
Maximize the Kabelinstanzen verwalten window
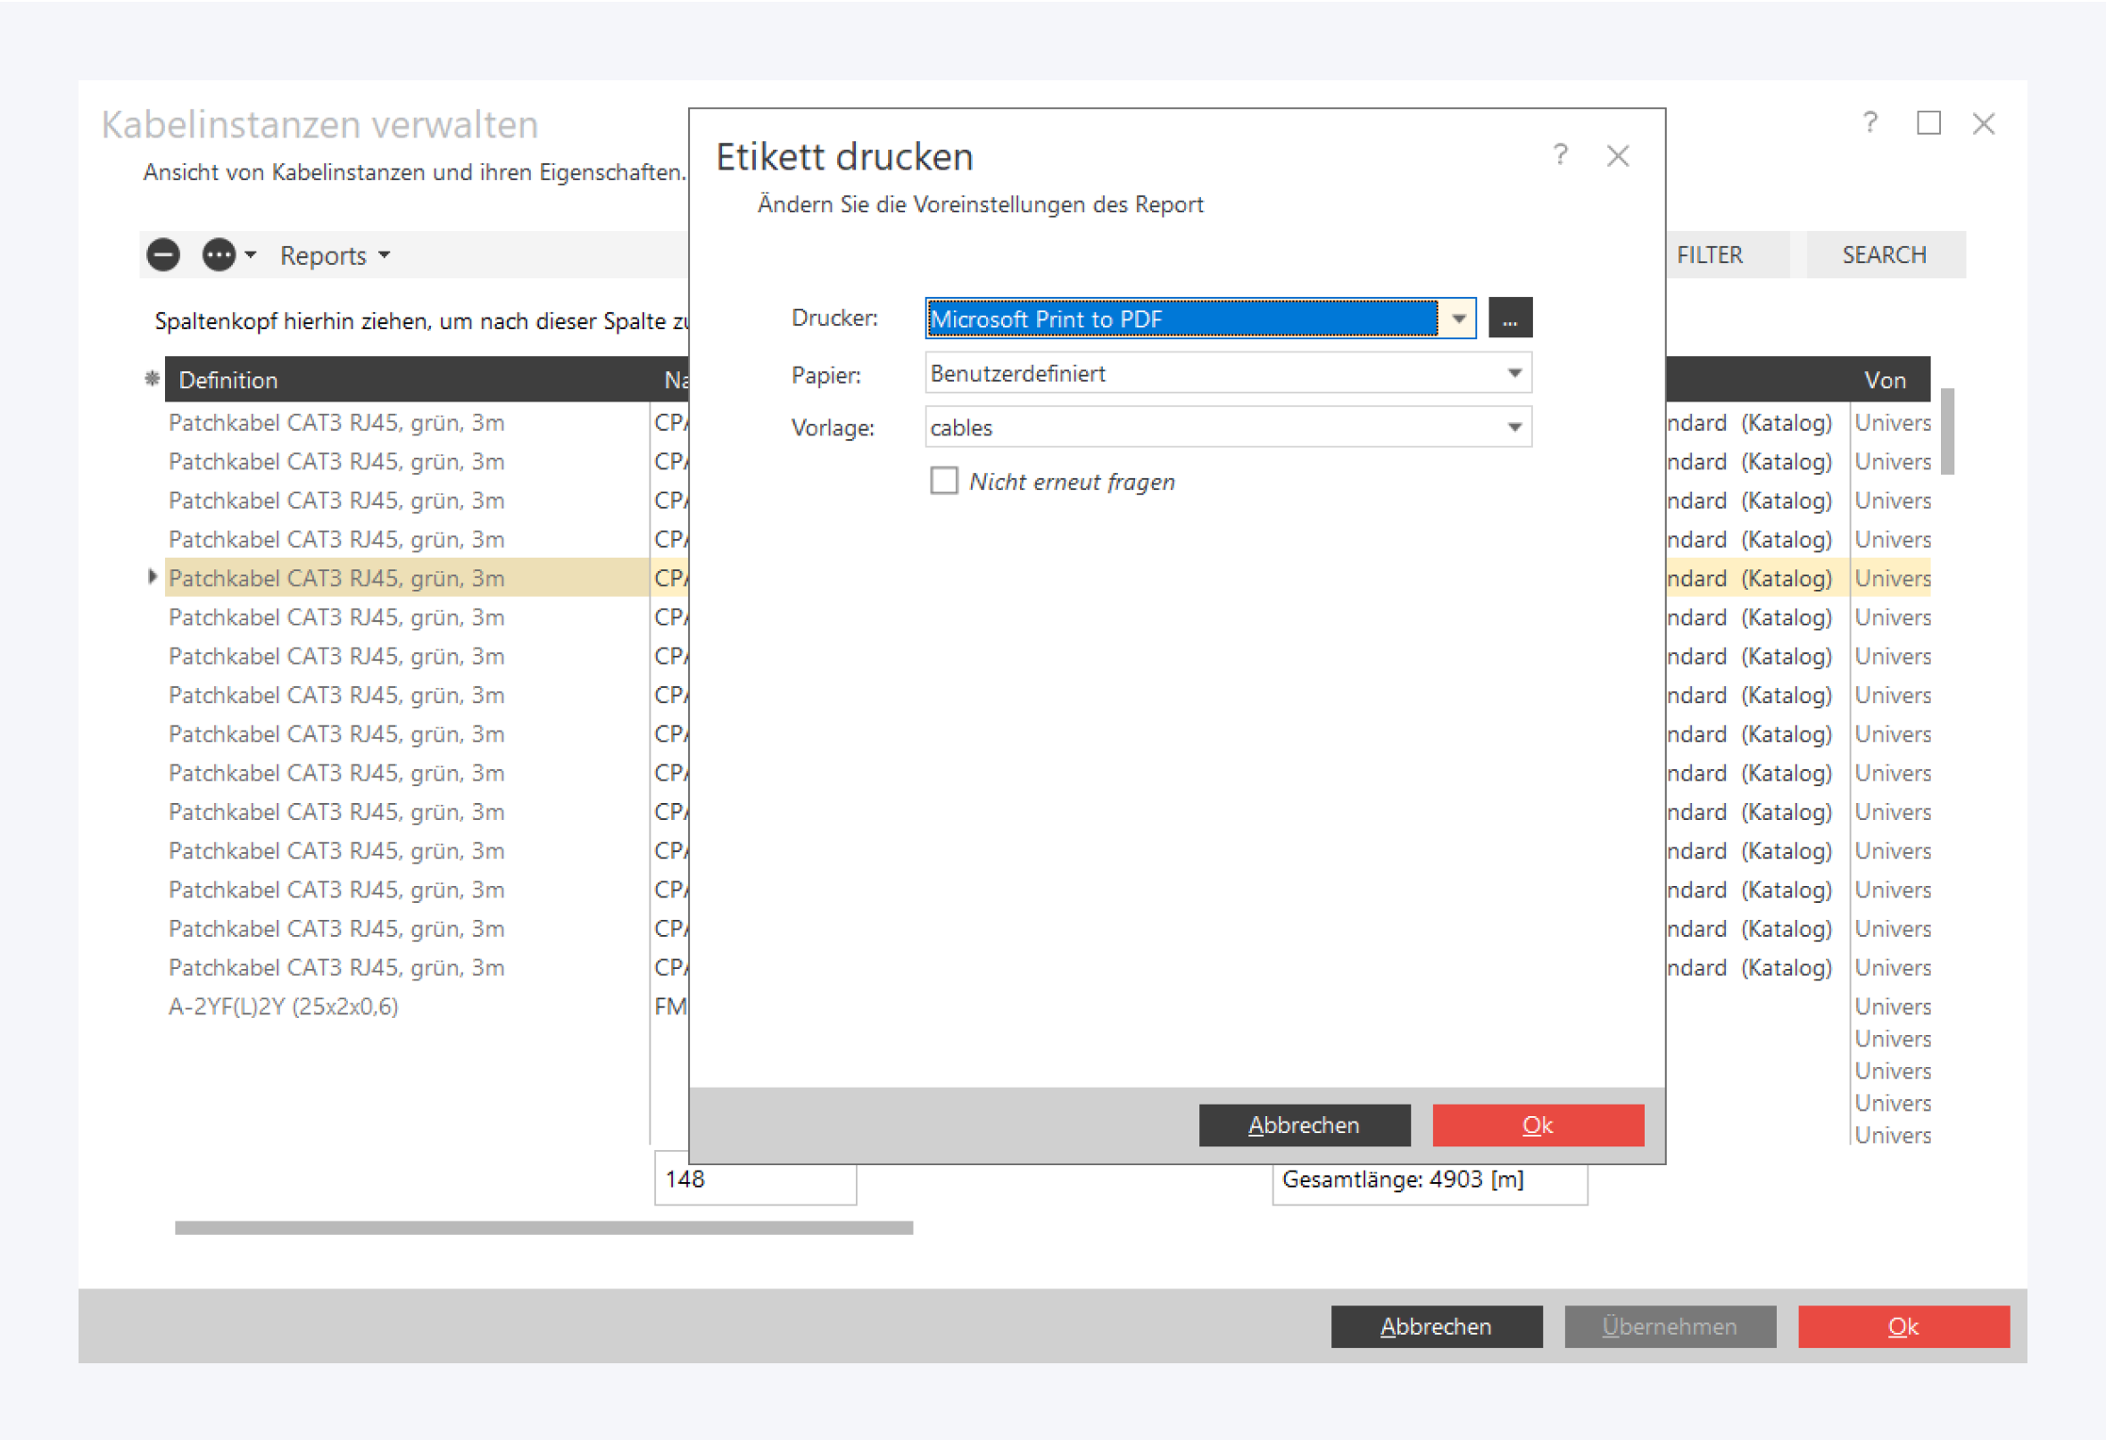(1928, 123)
